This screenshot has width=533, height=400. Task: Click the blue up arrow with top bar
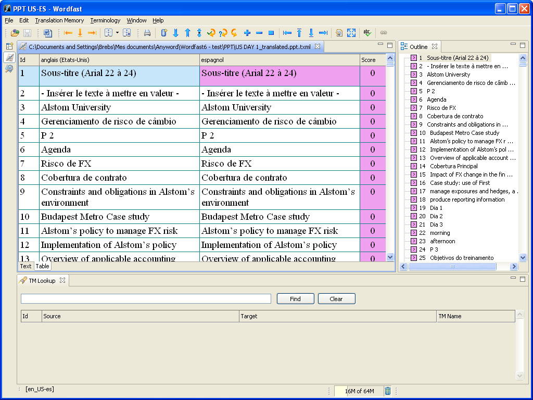coord(299,33)
